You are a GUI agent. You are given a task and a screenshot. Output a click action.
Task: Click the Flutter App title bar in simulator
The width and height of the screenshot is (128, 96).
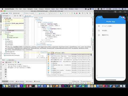(x=111, y=22)
